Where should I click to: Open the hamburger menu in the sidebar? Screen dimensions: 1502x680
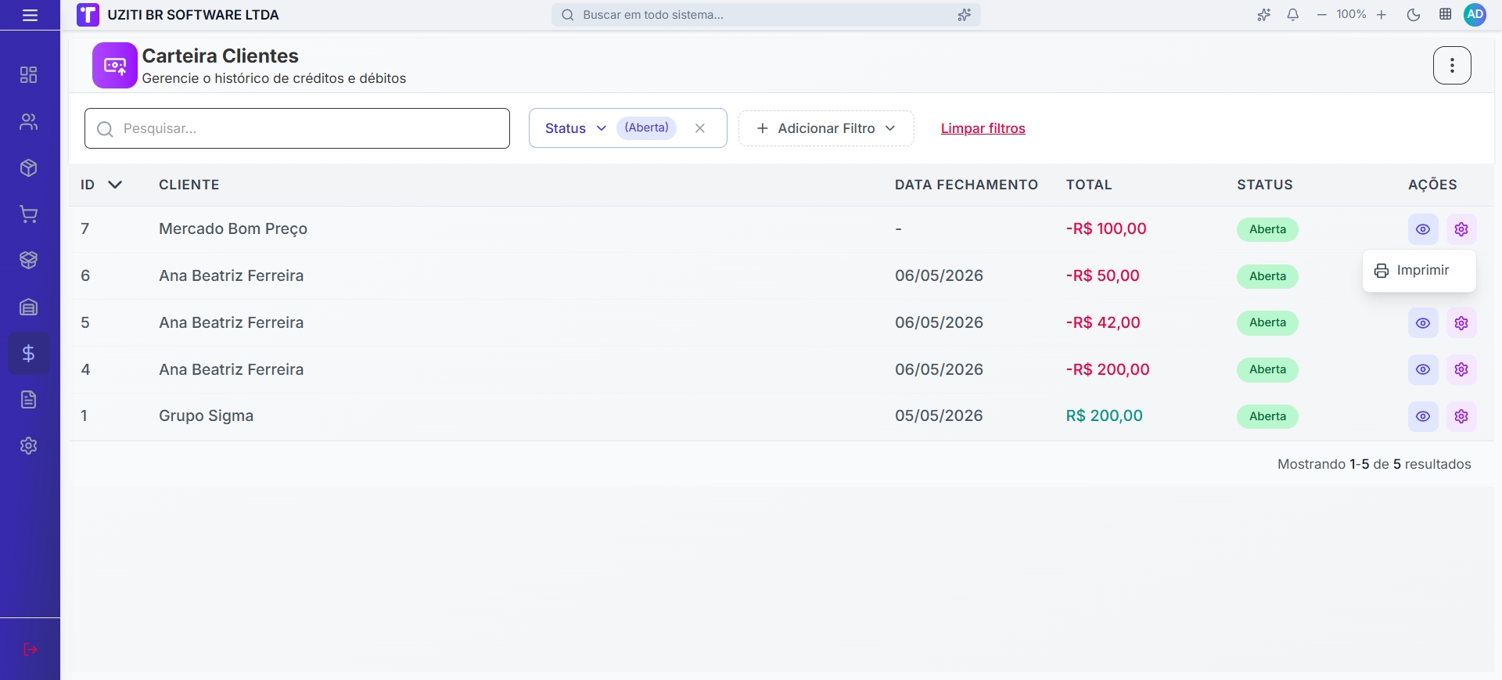click(x=30, y=15)
